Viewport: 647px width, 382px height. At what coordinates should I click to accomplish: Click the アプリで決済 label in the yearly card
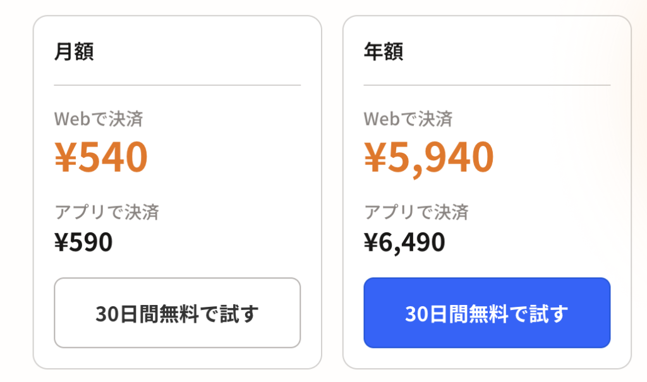(416, 212)
